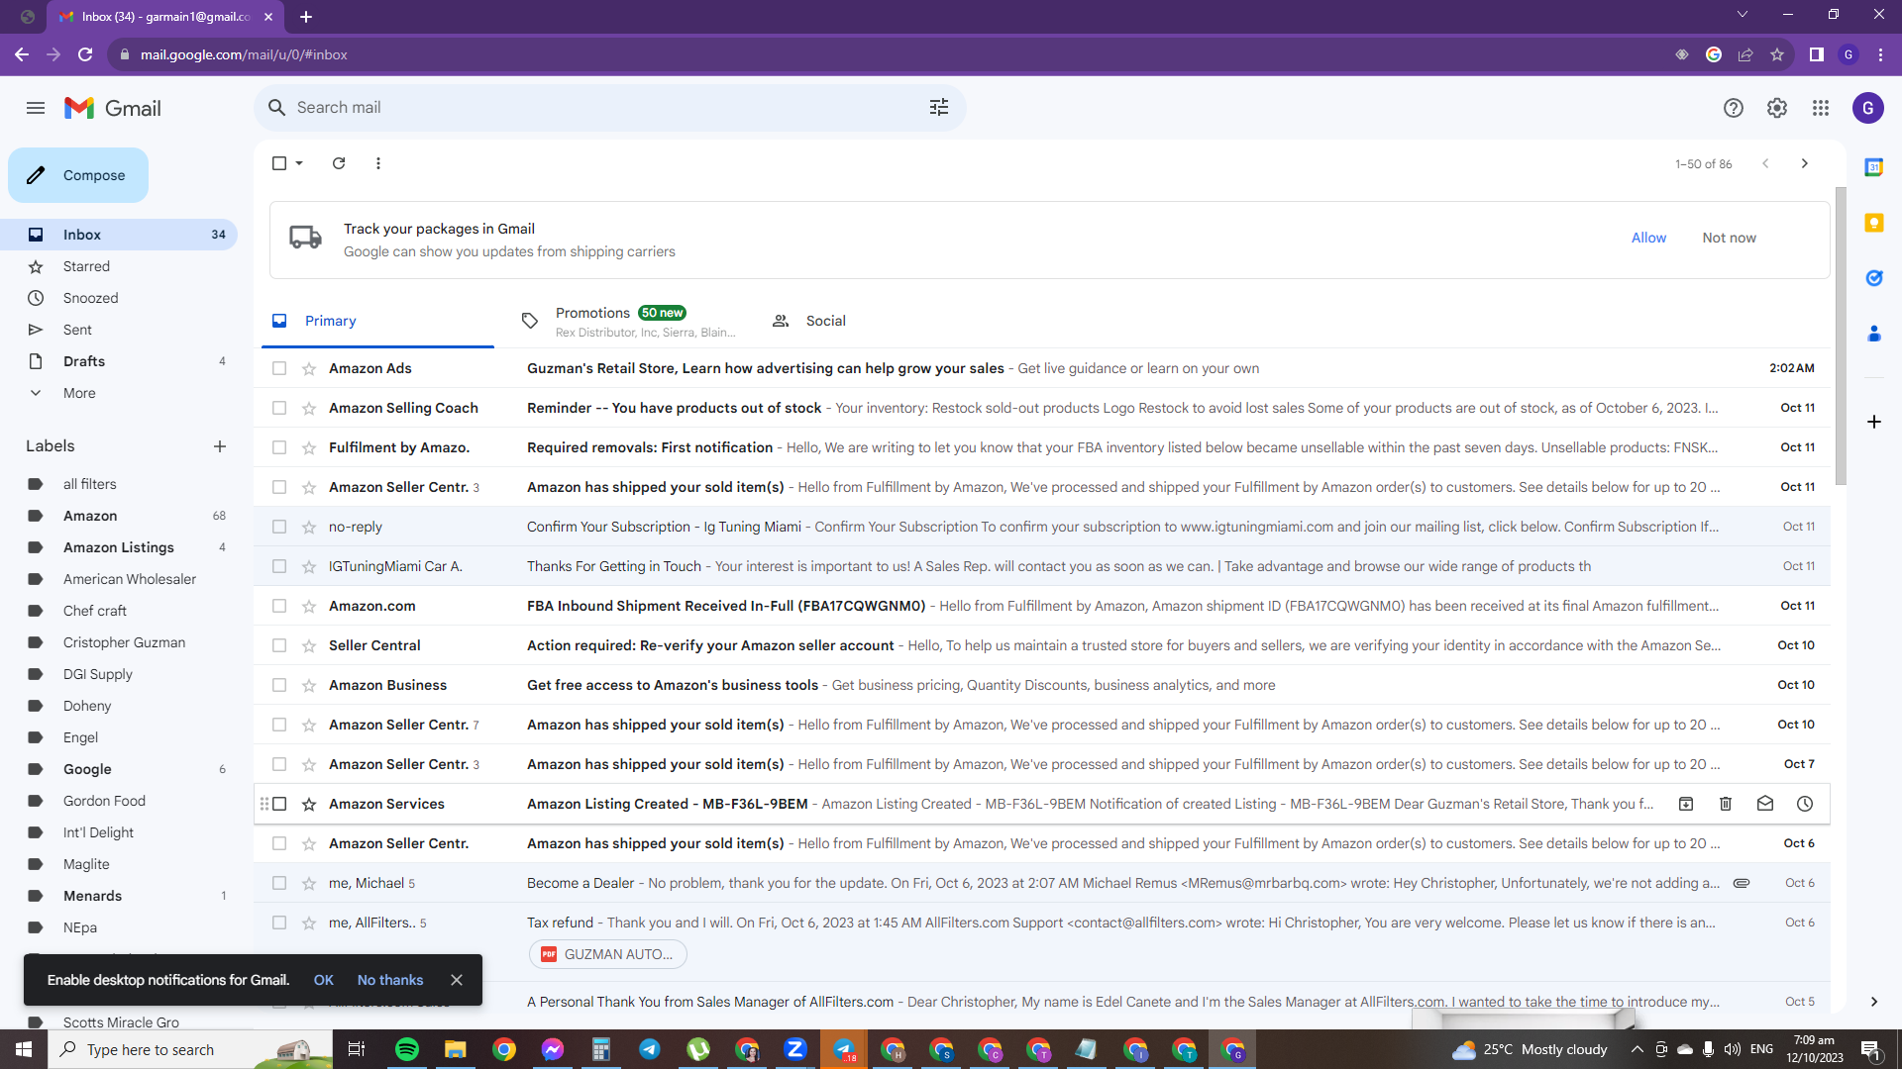Image resolution: width=1902 pixels, height=1069 pixels.
Task: Open the select-all dropdown arrow
Action: pos(299,163)
